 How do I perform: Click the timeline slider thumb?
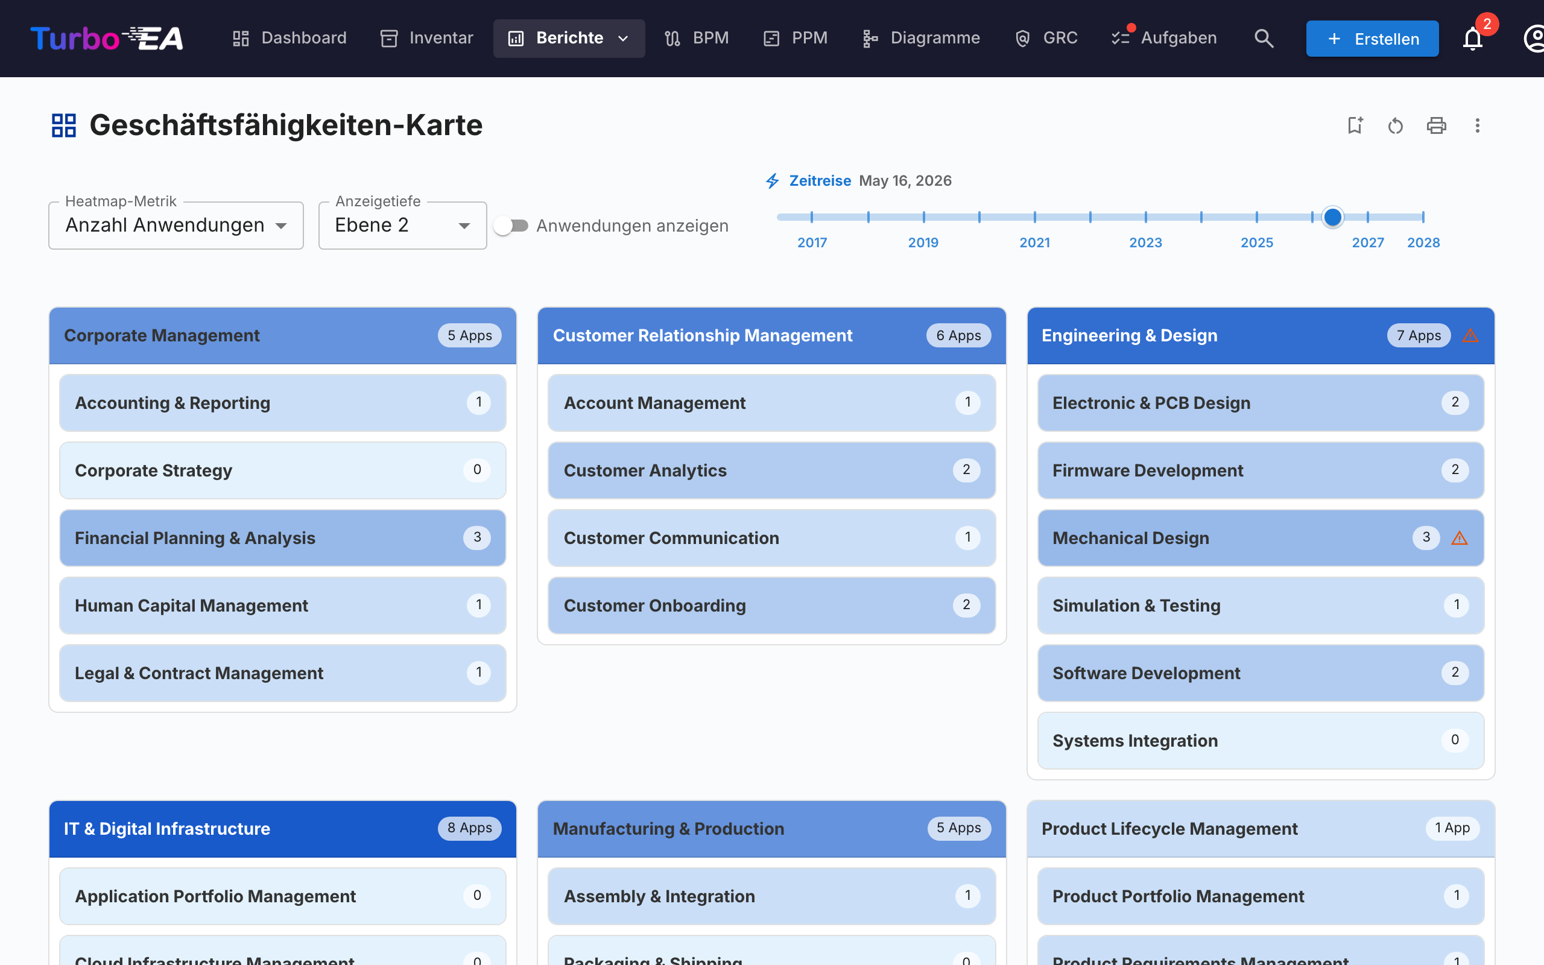(1332, 217)
